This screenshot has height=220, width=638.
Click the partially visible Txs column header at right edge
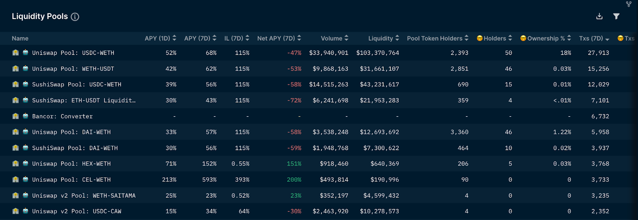627,38
